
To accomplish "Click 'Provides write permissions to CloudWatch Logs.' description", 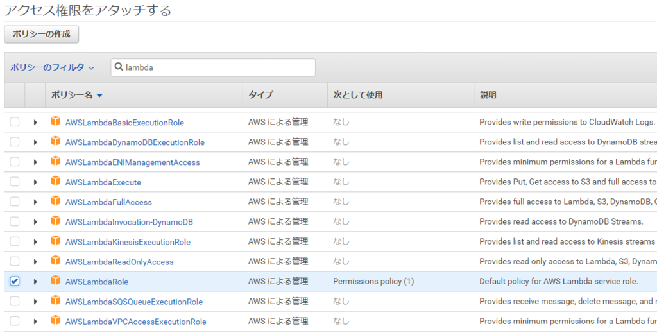I will tap(567, 122).
